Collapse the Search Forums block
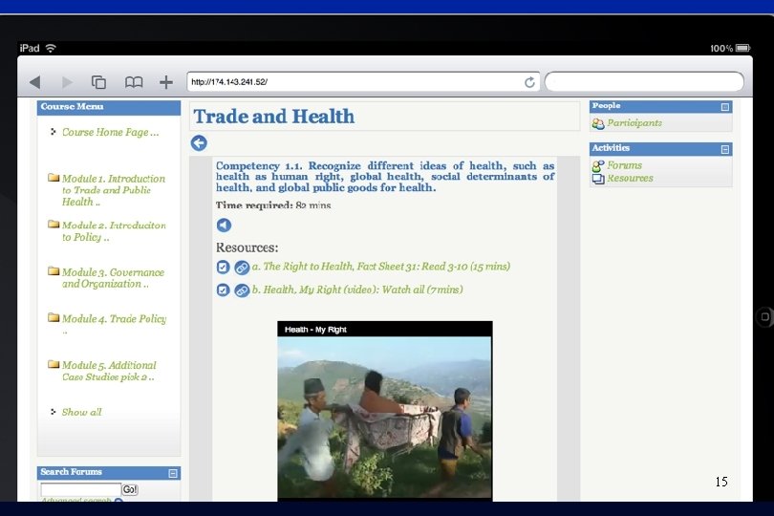 [173, 473]
